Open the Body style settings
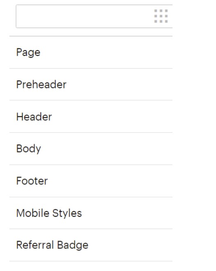 pos(91,149)
